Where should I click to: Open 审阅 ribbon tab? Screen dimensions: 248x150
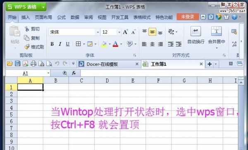click(88, 17)
